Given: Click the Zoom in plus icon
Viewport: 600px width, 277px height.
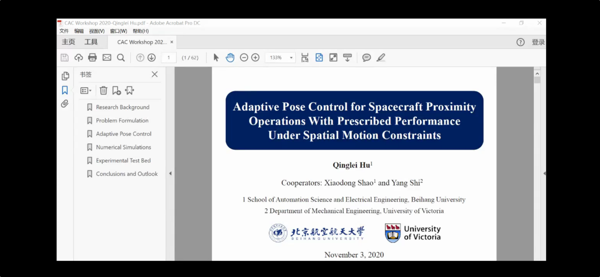Looking at the screenshot, I should (255, 58).
